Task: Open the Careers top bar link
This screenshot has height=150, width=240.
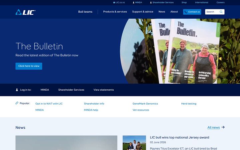Action: [220, 2]
